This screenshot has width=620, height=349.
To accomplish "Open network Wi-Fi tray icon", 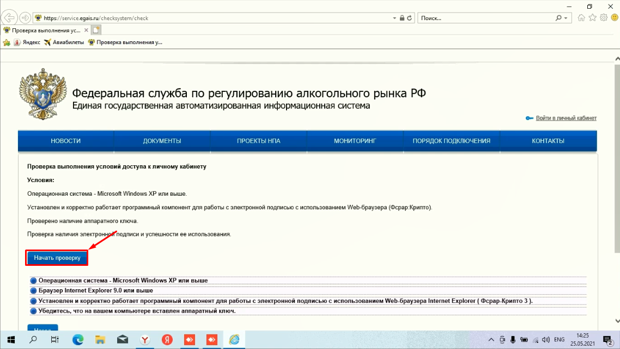I will [x=536, y=340].
